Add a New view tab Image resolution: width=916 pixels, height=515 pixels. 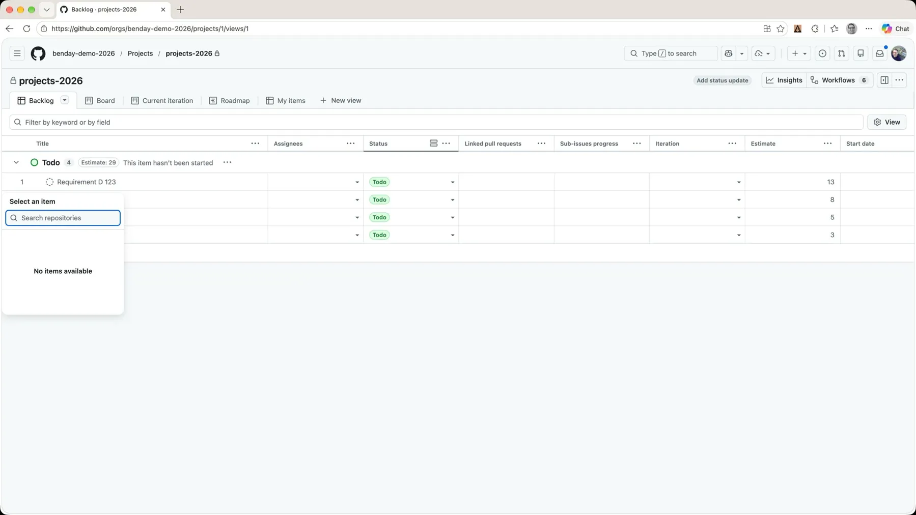(x=341, y=101)
